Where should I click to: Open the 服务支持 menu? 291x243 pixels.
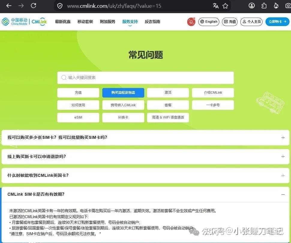coord(130,22)
